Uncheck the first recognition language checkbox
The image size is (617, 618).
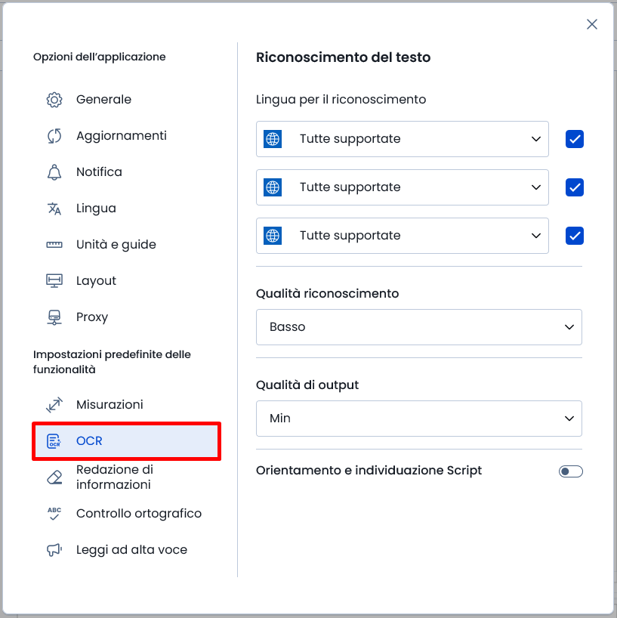point(575,139)
